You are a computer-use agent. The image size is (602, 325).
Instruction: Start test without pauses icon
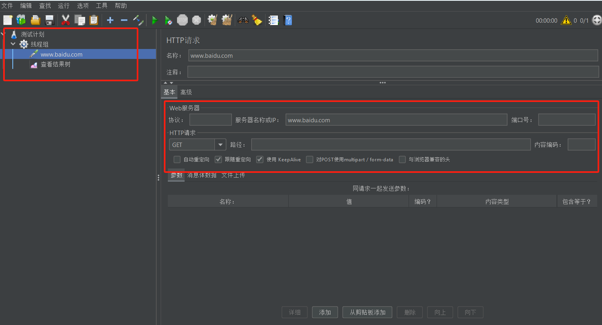point(168,20)
